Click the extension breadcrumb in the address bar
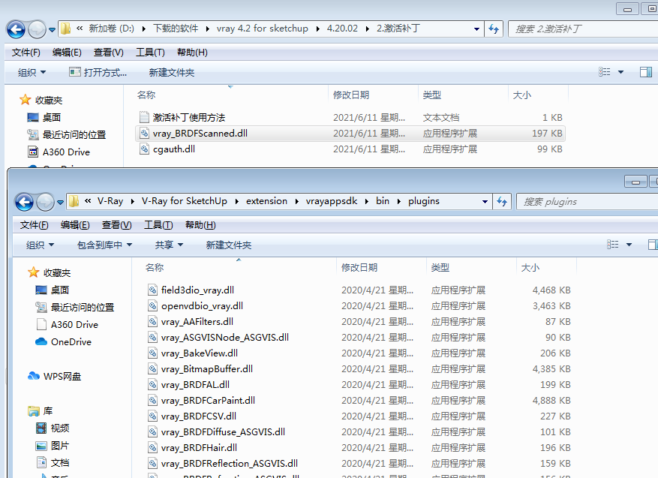This screenshot has width=658, height=478. (266, 201)
